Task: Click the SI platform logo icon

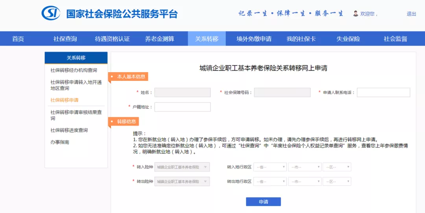Action: pos(51,13)
